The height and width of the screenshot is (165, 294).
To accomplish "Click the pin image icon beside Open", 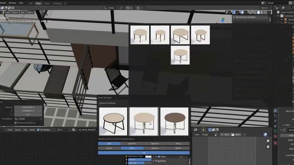I will (244, 134).
